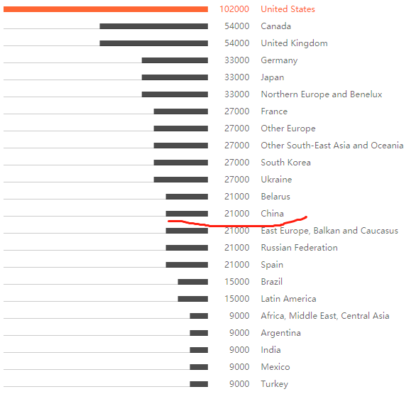
Task: Select the China bar
Action: pos(187,214)
